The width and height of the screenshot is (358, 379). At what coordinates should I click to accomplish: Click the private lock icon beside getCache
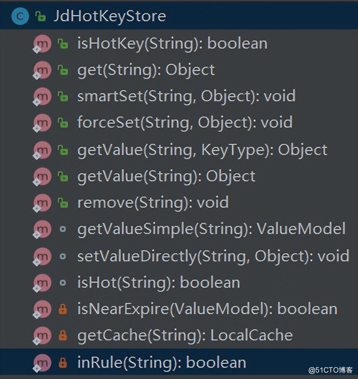(x=62, y=335)
